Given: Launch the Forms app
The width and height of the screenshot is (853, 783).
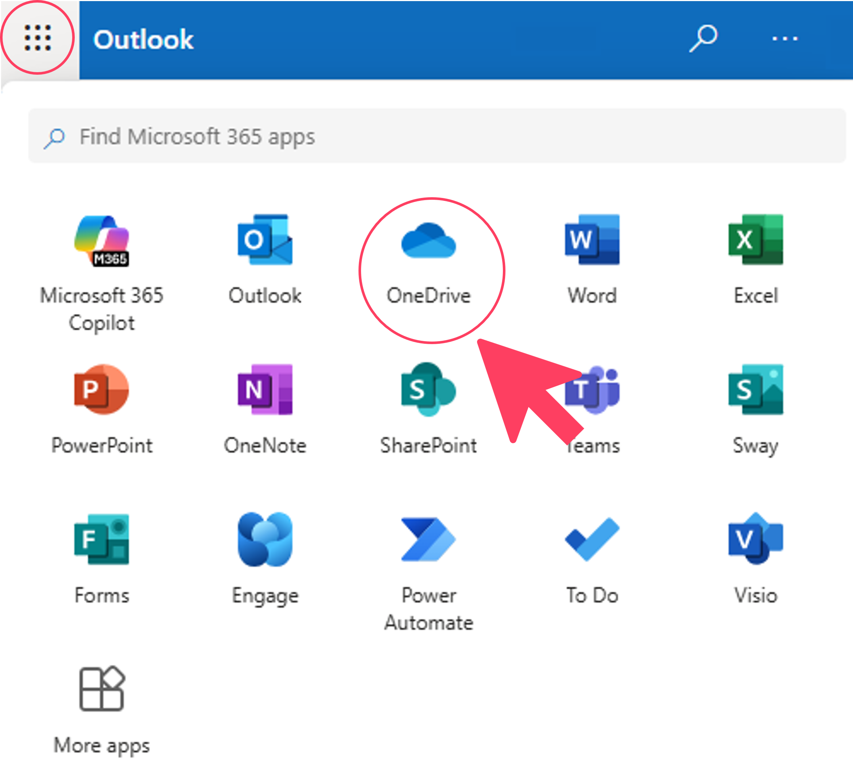Looking at the screenshot, I should pos(102,558).
